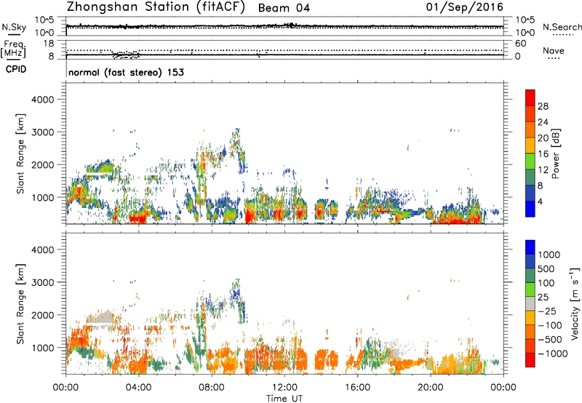Pick the gray segment of velocity colorbar

click(530, 303)
